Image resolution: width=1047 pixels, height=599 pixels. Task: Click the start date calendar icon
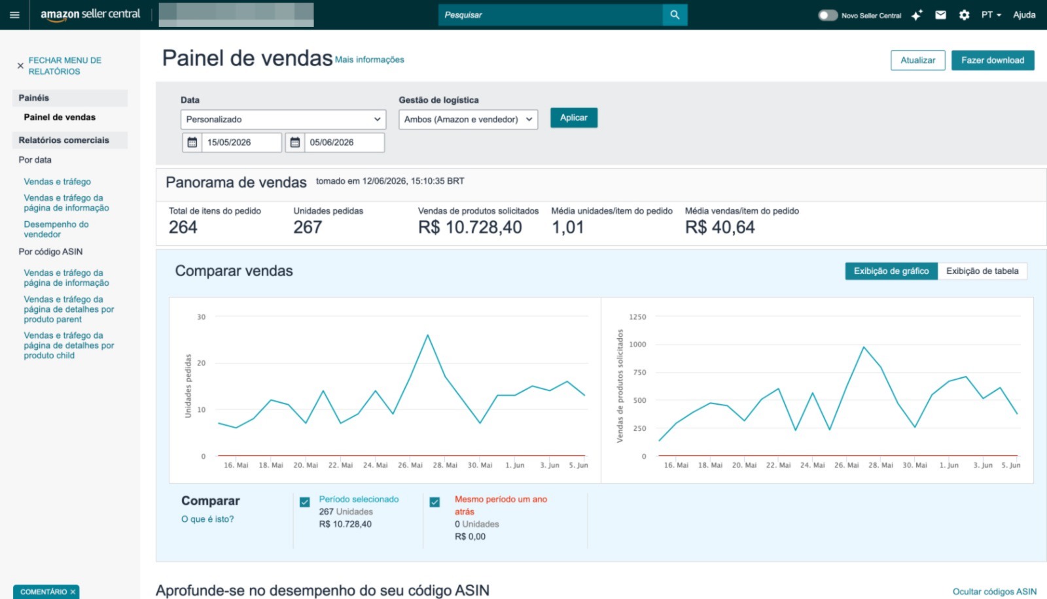[192, 142]
